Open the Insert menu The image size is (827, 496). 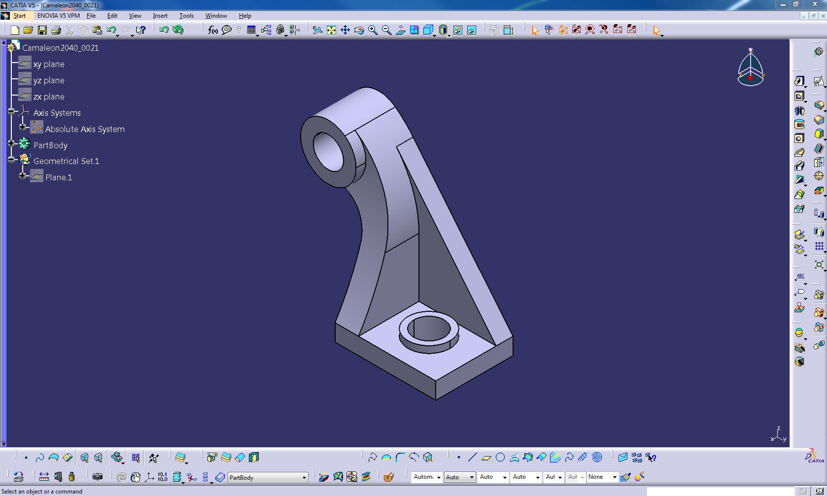coord(160,16)
